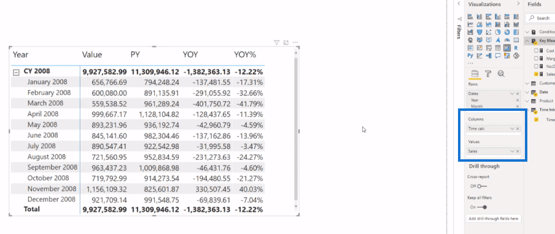Image resolution: width=555 pixels, height=234 pixels.
Task: Collapse the CY 2008 row group
Action: (x=15, y=72)
